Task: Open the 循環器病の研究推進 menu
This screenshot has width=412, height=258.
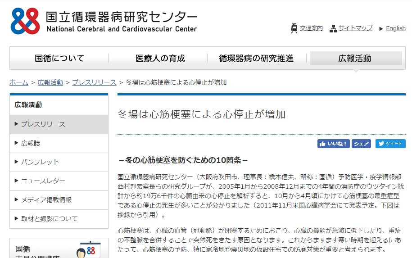Action: coord(256,58)
